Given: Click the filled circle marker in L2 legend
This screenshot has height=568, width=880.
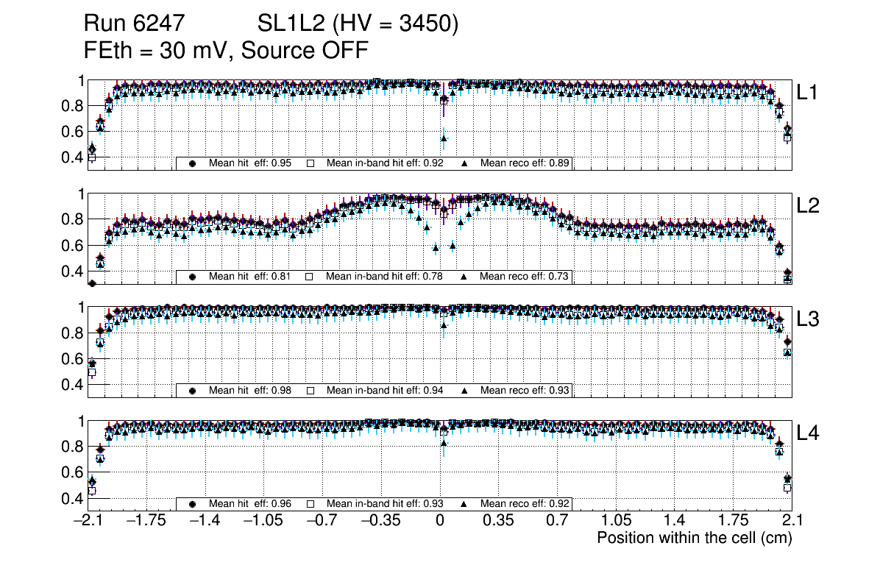Looking at the screenshot, I should pos(193,277).
